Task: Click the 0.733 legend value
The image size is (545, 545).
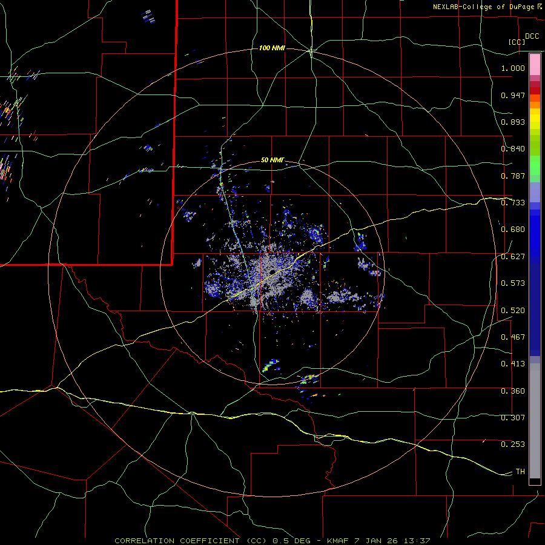Action: (513, 203)
